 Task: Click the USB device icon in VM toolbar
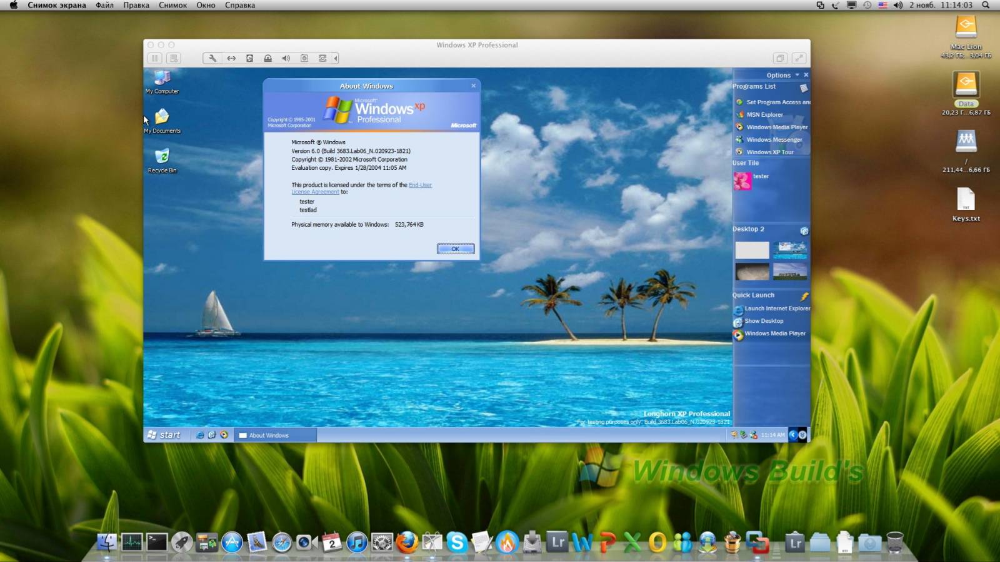[x=304, y=58]
